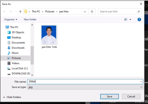Viewport: 148px width, 104px height.
Task: Click the 3D Objects cube icon
Action: [9, 32]
